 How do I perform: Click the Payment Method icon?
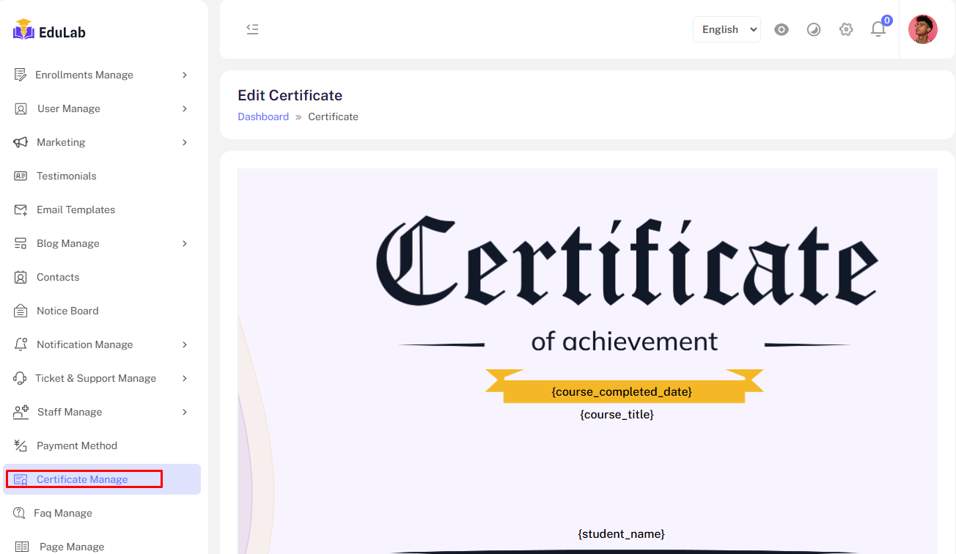coord(21,446)
